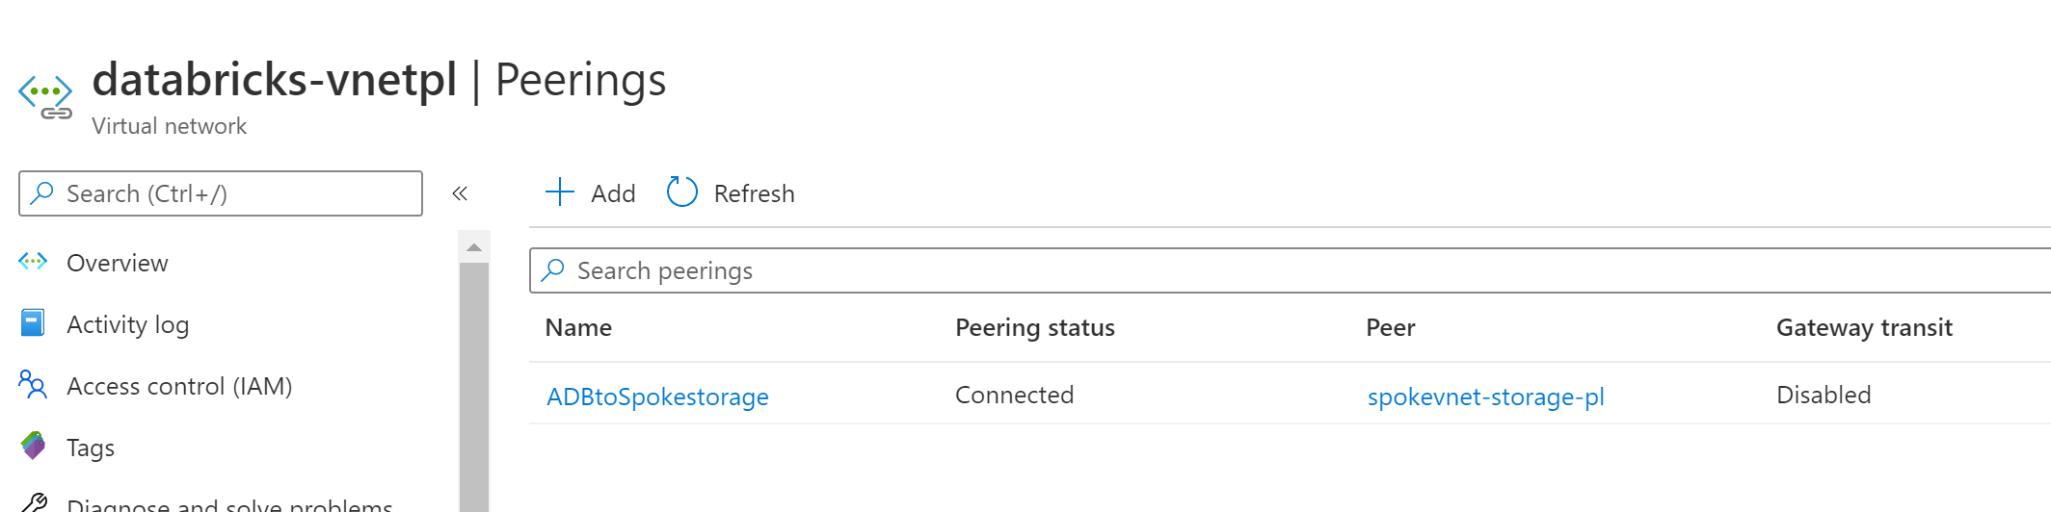Collapse the sidebar with double chevron
The width and height of the screenshot is (2051, 512).
460,193
